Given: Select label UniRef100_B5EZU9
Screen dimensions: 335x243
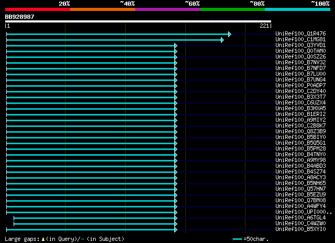Looking at the screenshot, I should click(300, 195).
